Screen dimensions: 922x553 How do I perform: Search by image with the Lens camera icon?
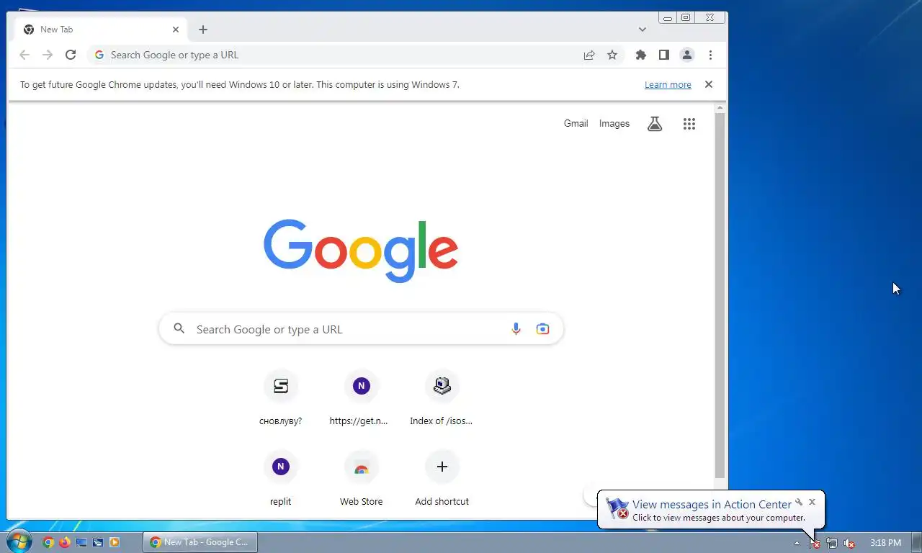pyautogui.click(x=542, y=329)
